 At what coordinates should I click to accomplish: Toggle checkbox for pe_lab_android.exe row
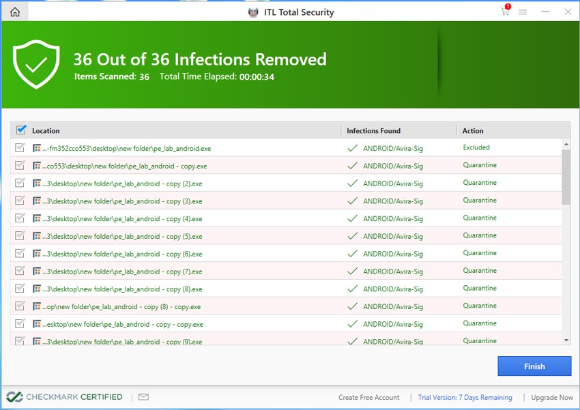click(x=20, y=147)
